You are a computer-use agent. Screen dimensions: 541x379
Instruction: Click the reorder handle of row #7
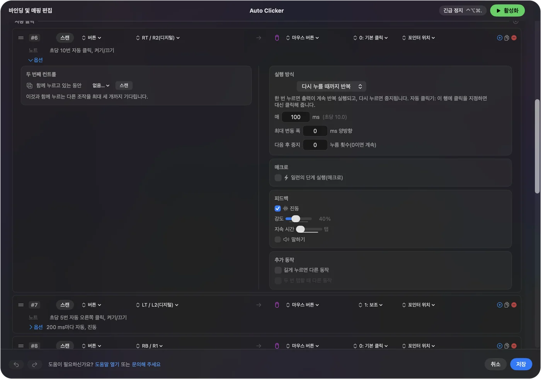[21, 305]
